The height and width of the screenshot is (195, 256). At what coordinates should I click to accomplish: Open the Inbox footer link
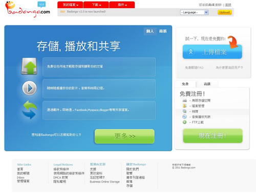20,178
